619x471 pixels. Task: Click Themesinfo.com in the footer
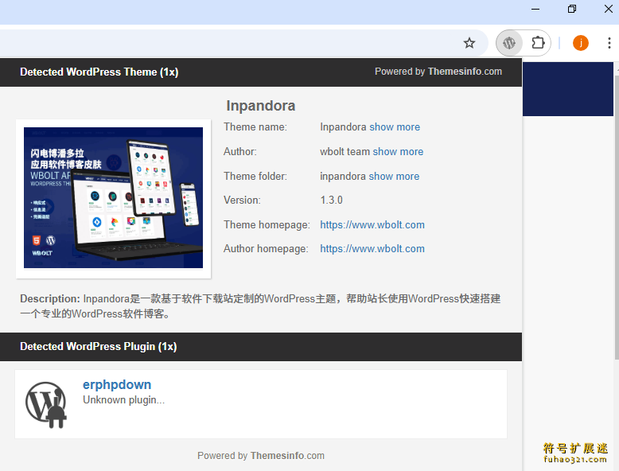[x=287, y=456]
